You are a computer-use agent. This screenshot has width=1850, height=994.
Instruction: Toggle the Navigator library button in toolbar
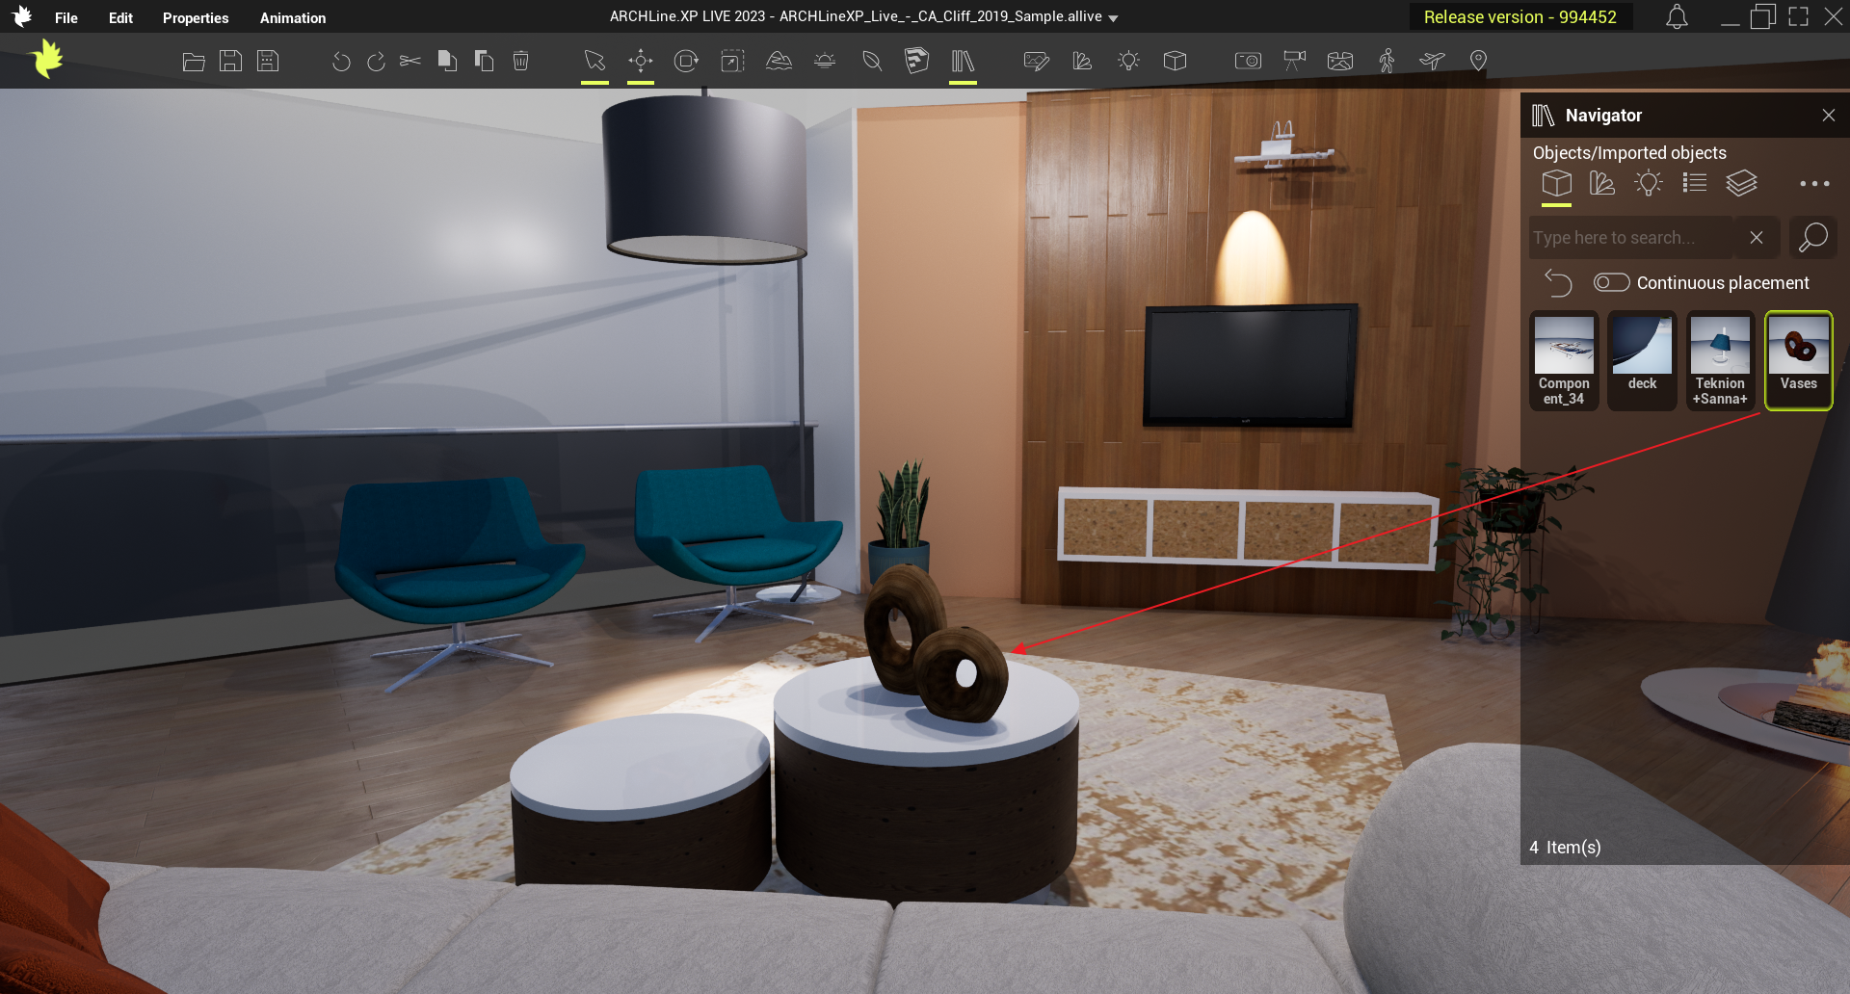963,61
